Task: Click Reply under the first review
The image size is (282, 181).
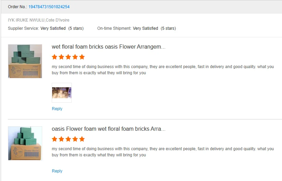Action: (57, 109)
